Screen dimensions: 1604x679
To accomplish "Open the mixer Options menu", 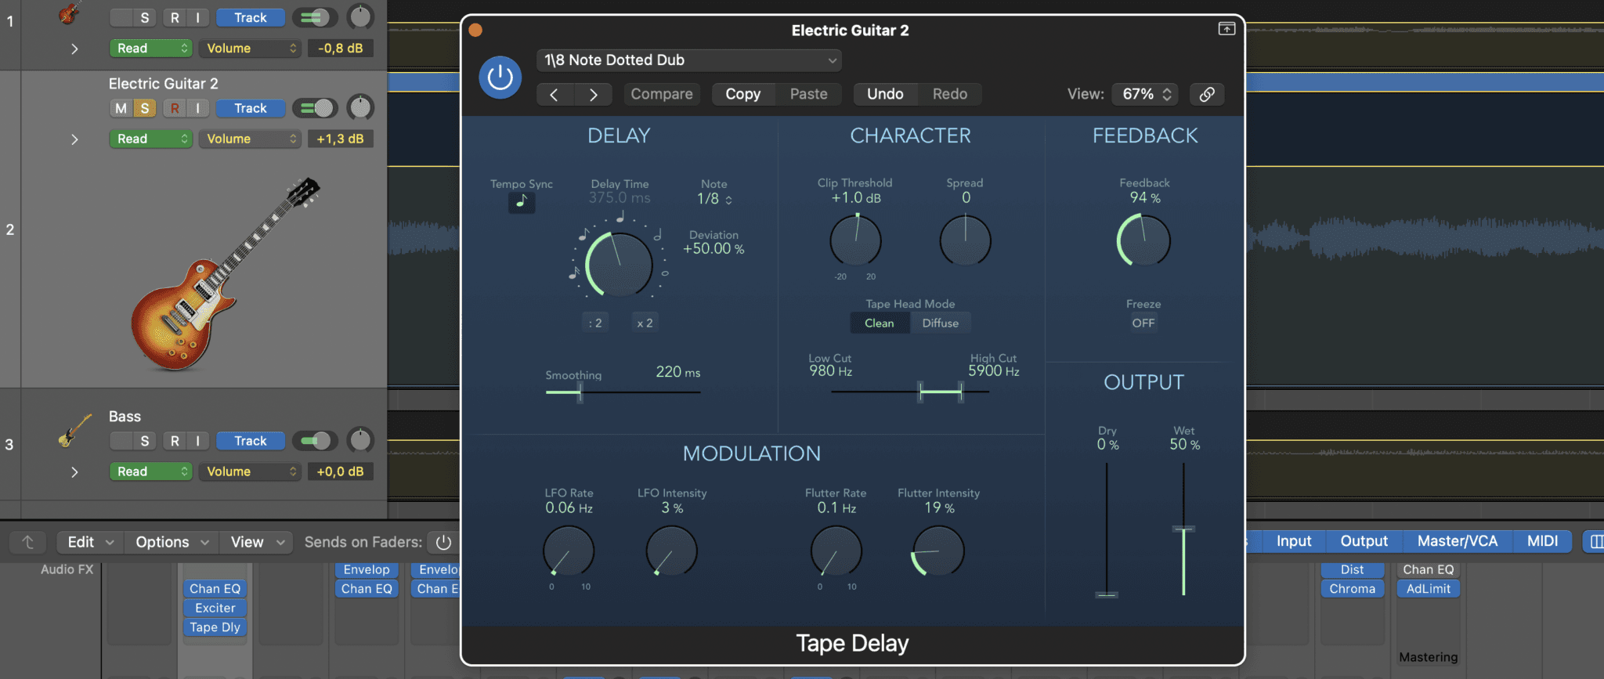I will [172, 542].
